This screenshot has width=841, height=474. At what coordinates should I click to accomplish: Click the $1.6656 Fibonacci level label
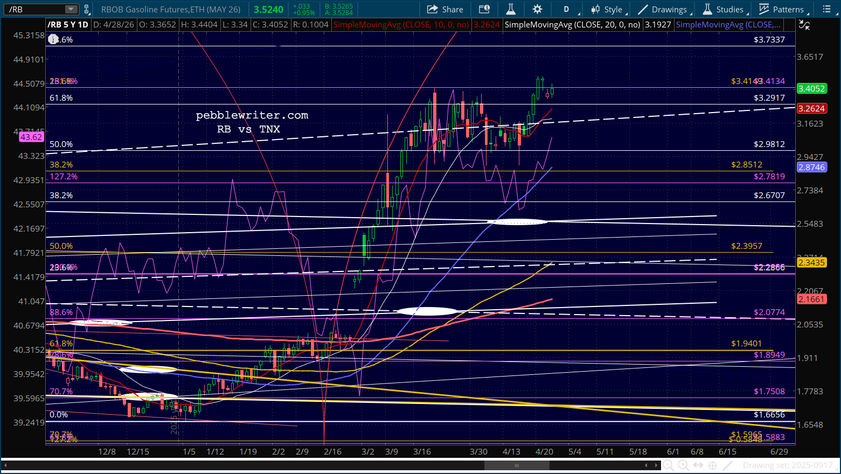(769, 414)
